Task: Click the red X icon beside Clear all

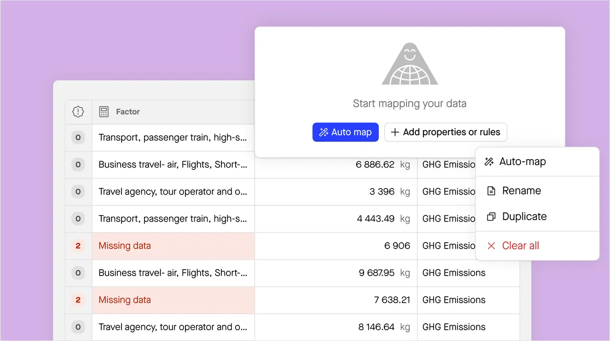Action: coord(491,246)
